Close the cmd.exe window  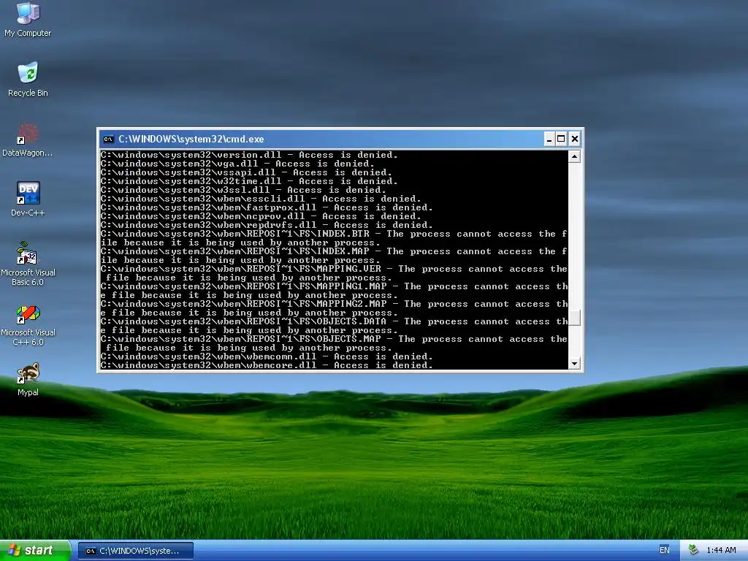pos(575,140)
